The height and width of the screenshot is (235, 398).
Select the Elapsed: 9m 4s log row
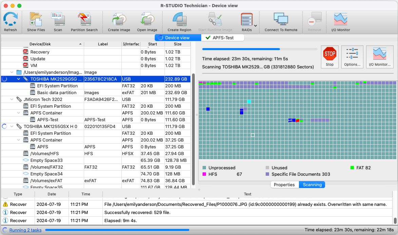coord(197,220)
